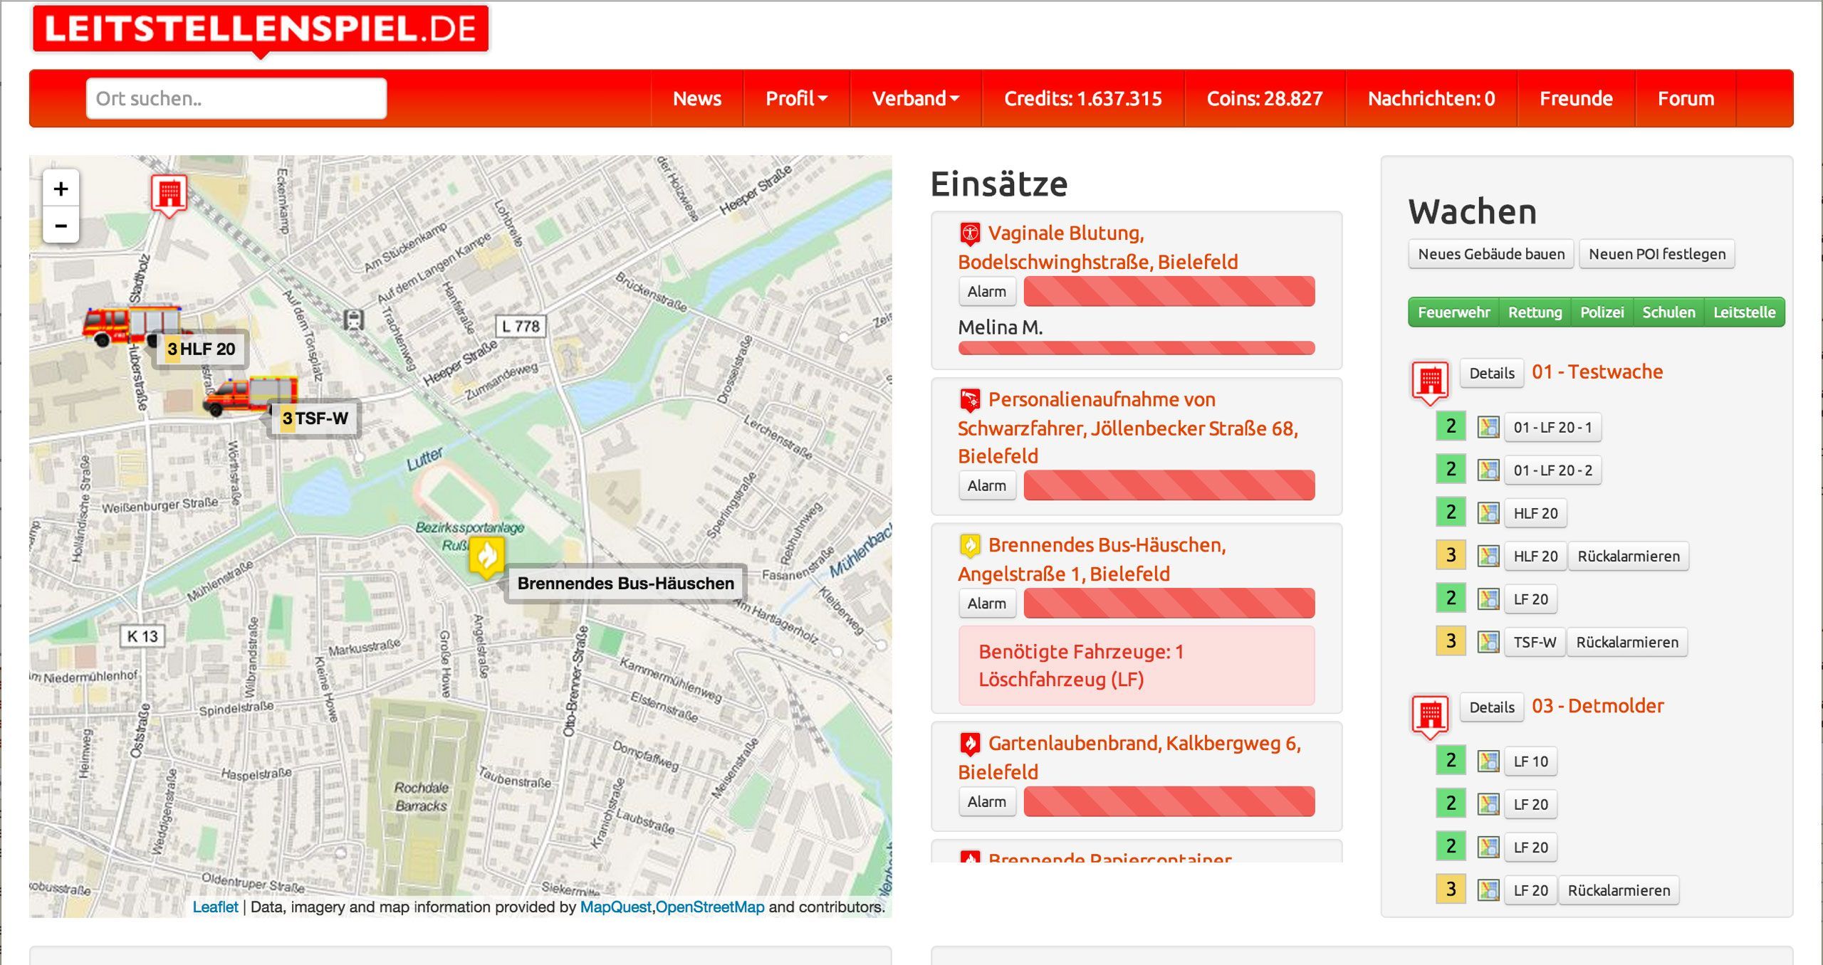
Task: Filter stations by Leitstelle
Action: (x=1744, y=312)
